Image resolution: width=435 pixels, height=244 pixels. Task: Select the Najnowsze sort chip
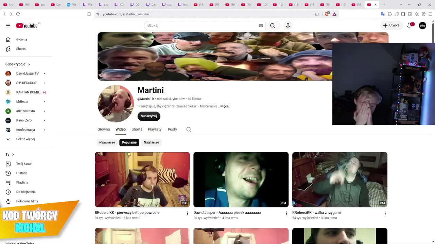tap(107, 142)
